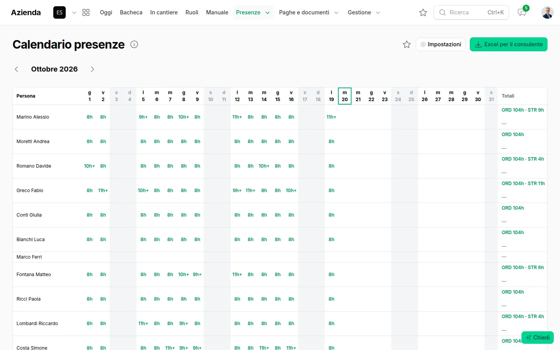Click Lombardi Riccardo name
560x350 pixels.
click(x=37, y=324)
